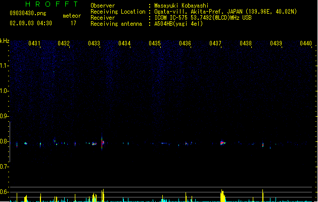Click the meteor count value 17
Screen dimensions: 318x202
pyautogui.click(x=73, y=23)
